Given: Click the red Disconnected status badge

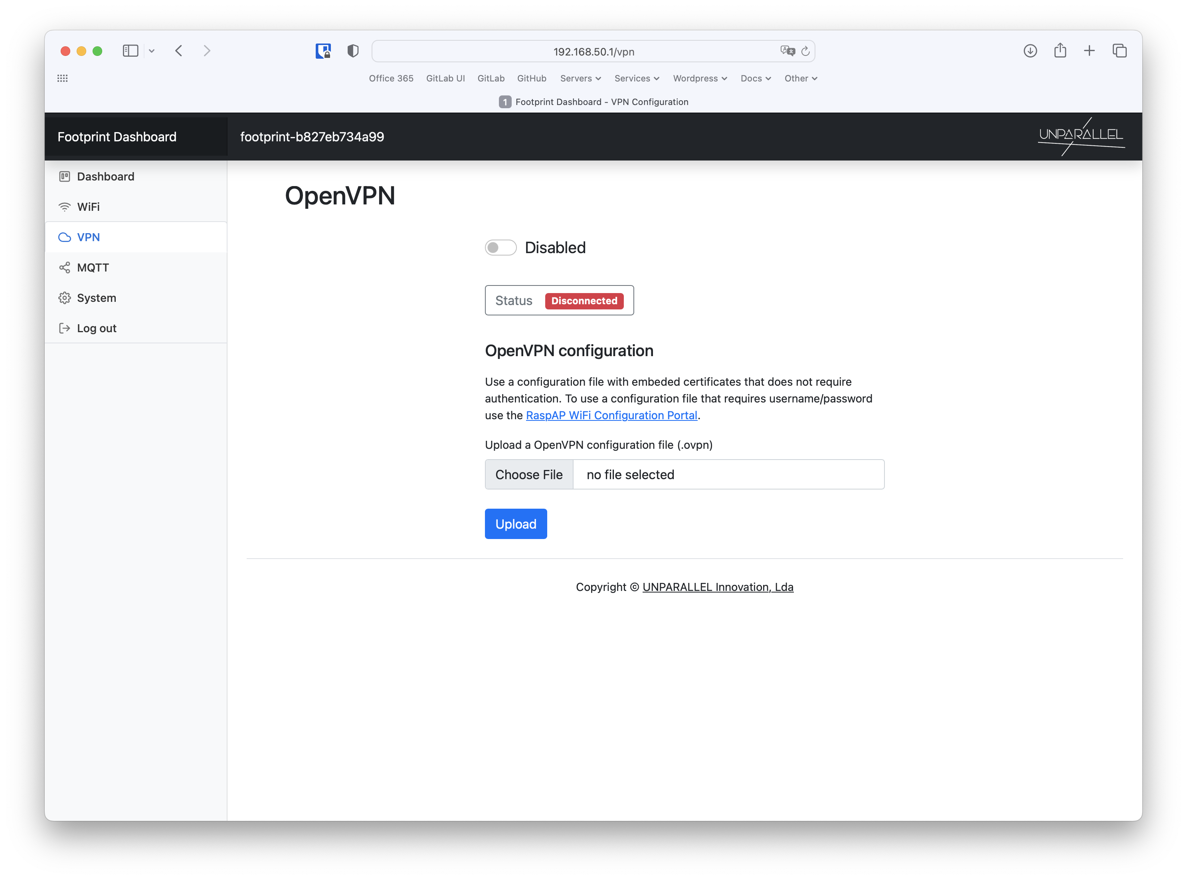Looking at the screenshot, I should click(584, 300).
